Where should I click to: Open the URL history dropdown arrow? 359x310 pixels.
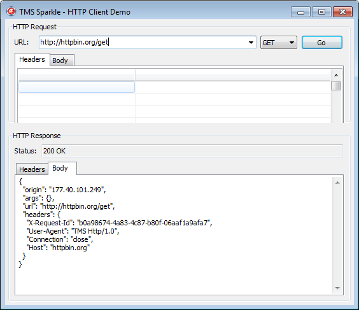[x=251, y=43]
